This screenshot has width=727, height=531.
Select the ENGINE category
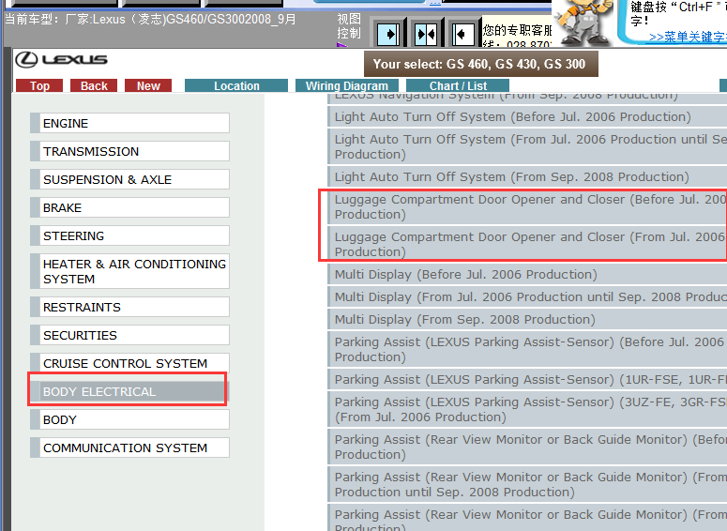tap(129, 123)
